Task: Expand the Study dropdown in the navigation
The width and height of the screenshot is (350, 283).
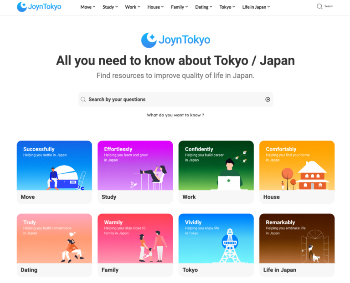Action: pyautogui.click(x=110, y=7)
